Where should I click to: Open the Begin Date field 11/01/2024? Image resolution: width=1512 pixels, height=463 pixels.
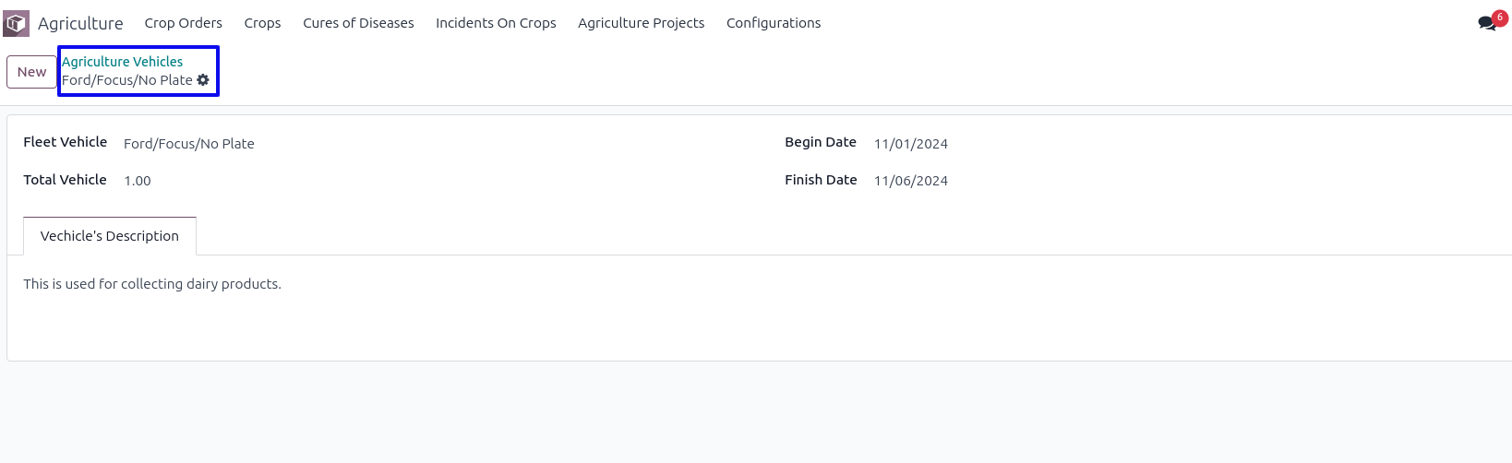pos(911,144)
